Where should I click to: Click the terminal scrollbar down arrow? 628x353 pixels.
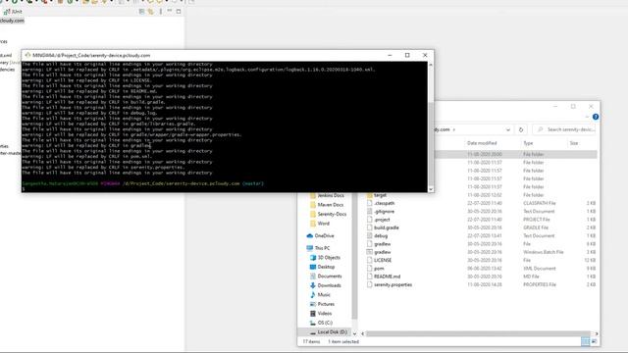[431, 189]
